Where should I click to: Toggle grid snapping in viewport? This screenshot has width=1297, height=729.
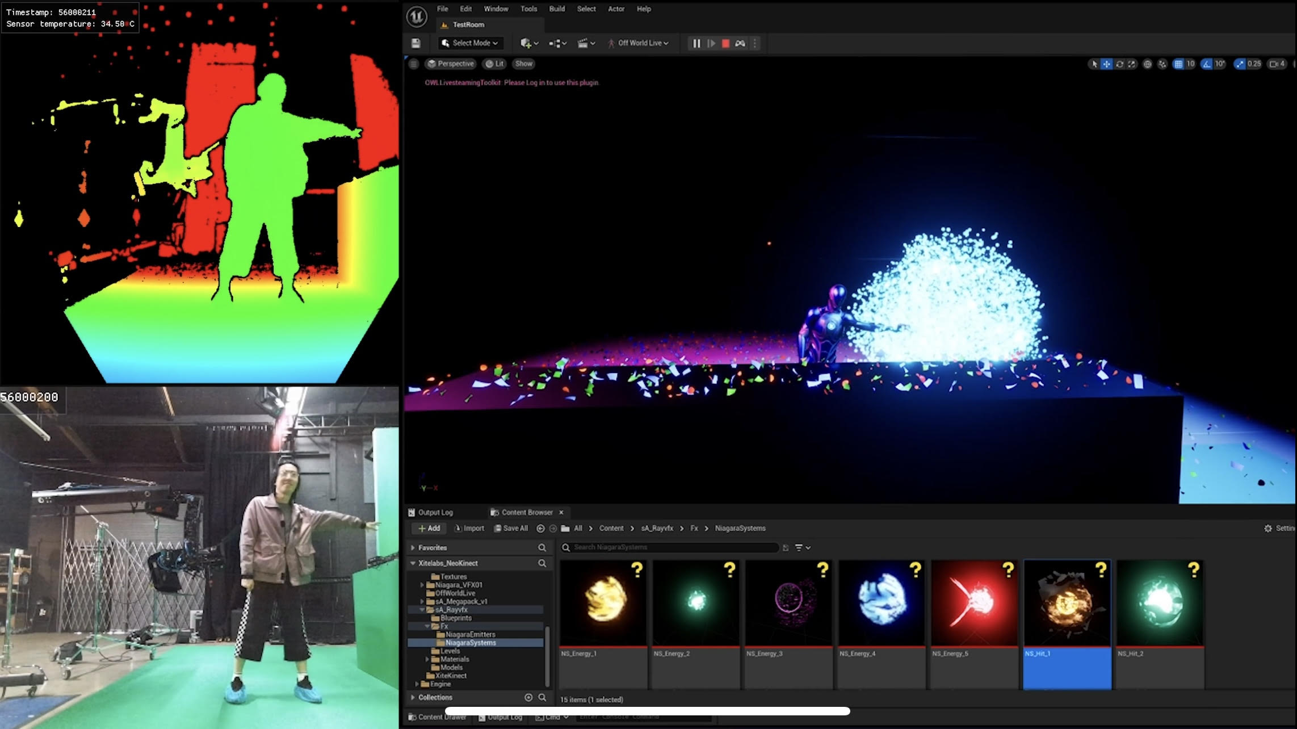click(1178, 64)
